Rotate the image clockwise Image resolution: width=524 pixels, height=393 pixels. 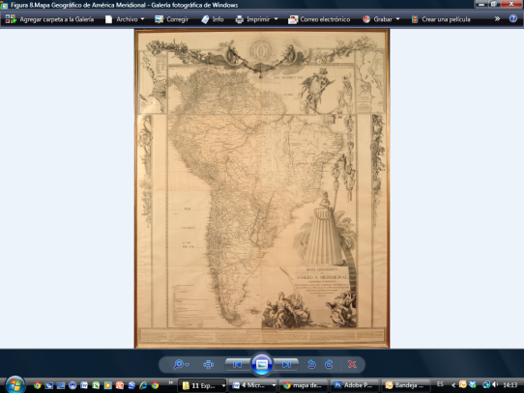[x=329, y=364]
